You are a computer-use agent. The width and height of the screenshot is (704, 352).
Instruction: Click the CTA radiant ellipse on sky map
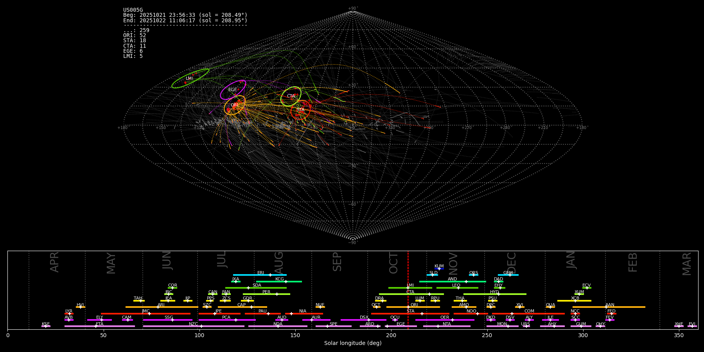point(291,96)
